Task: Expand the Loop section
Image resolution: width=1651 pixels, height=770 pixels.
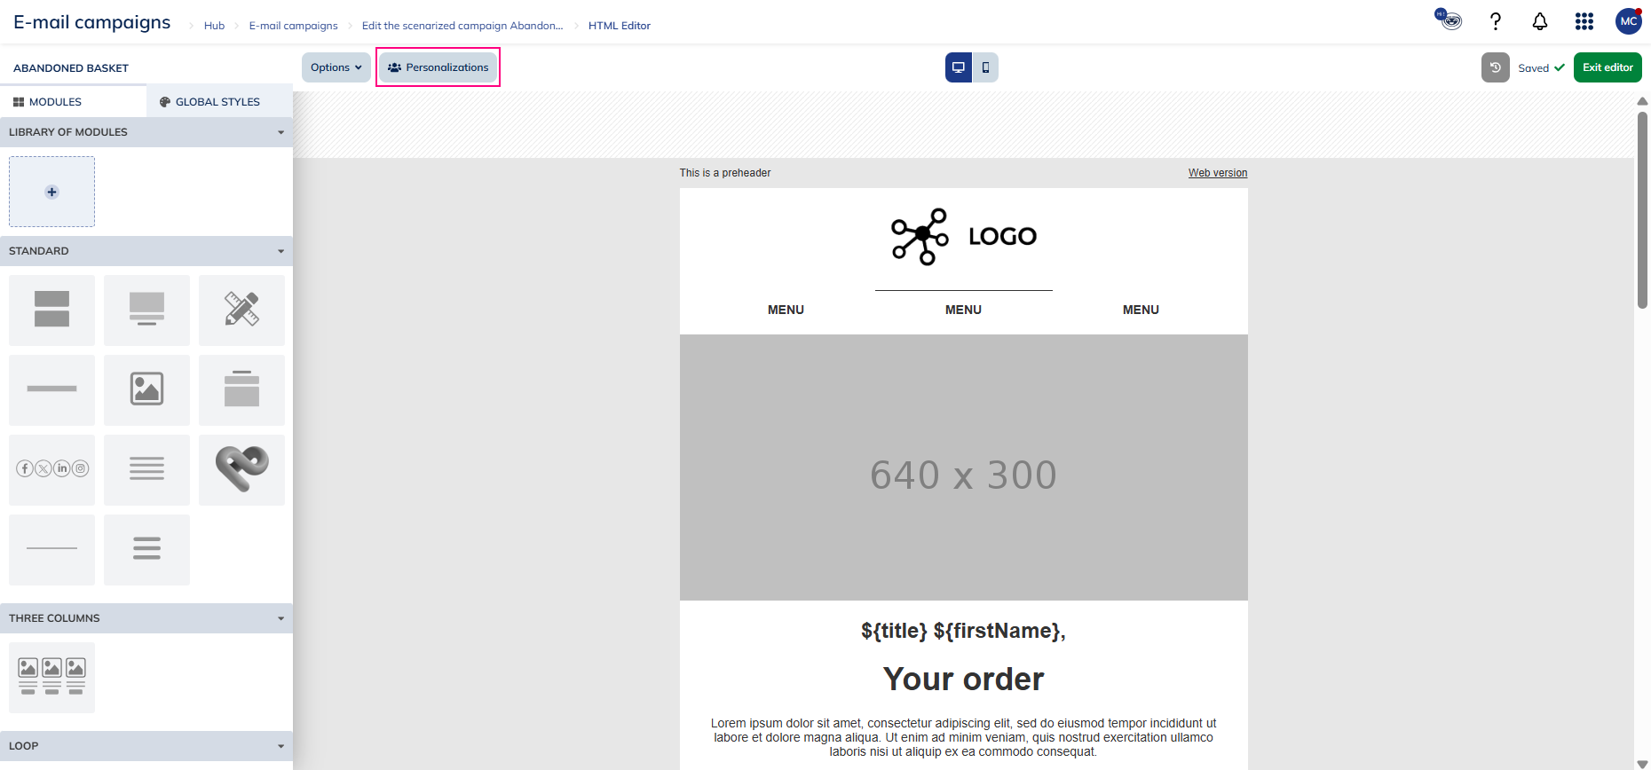Action: pos(280,746)
